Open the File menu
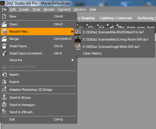Screen dimensions: 156x129 point(4,9)
